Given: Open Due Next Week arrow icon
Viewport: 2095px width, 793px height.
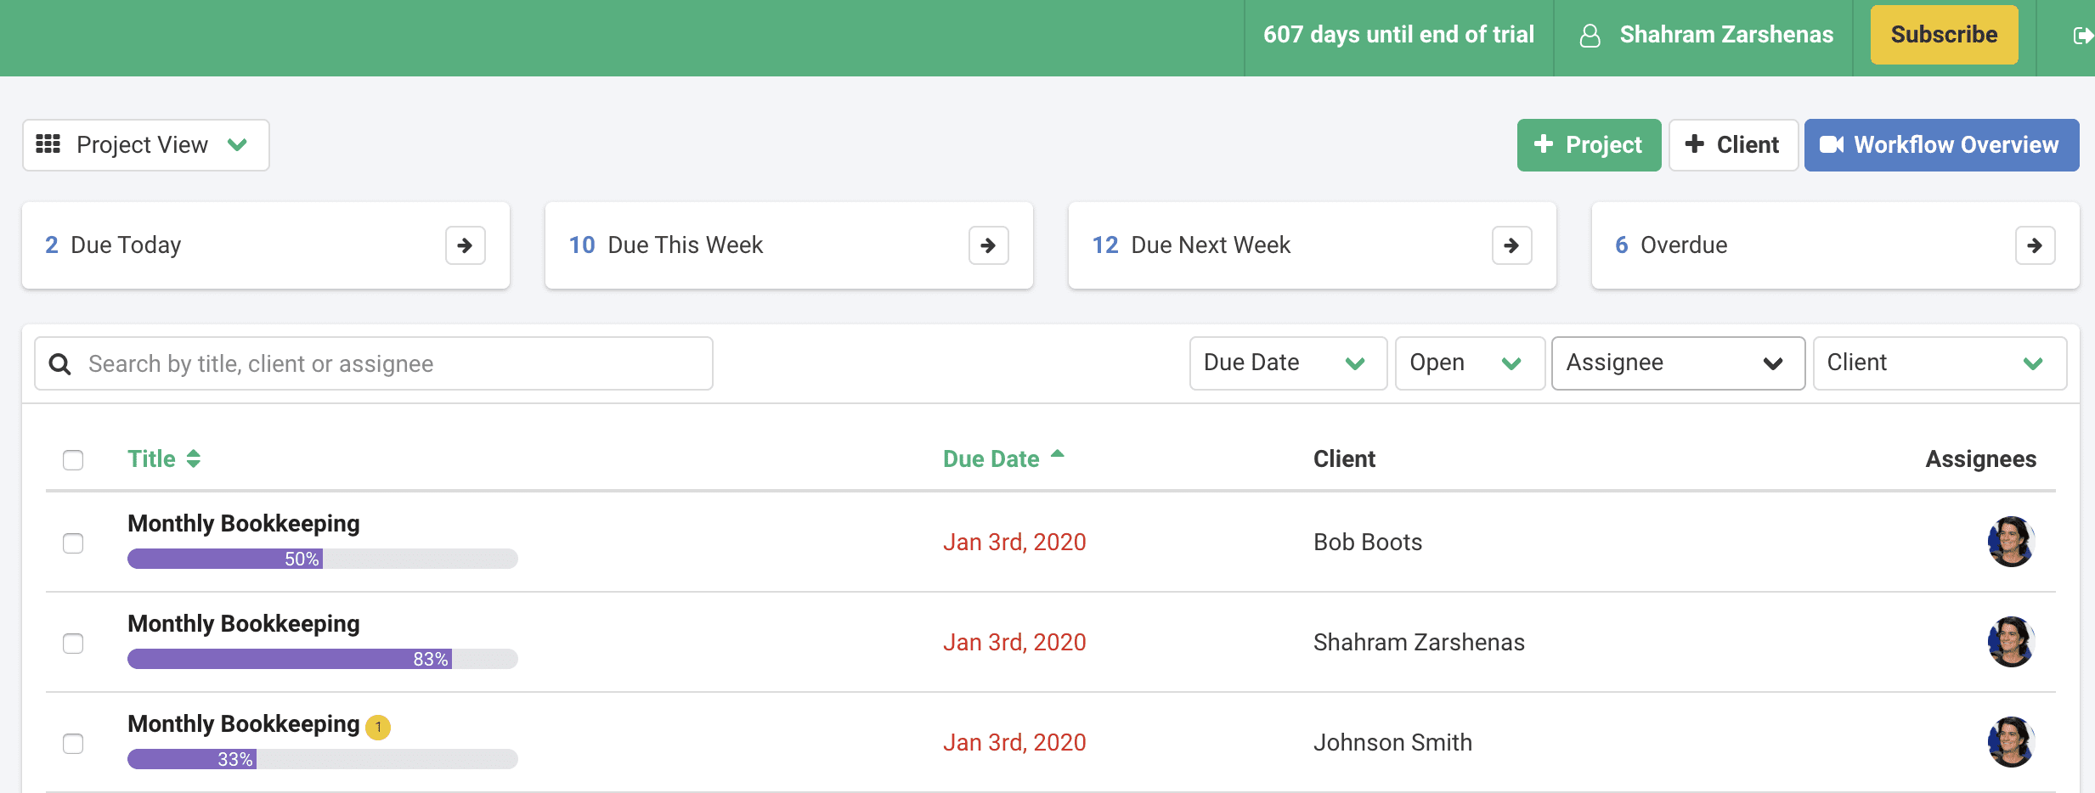Looking at the screenshot, I should [x=1511, y=245].
